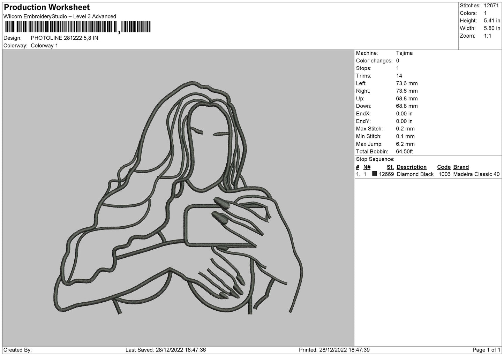Select the Width value 5.80 in
This screenshot has height=356, width=504.
click(x=492, y=28)
